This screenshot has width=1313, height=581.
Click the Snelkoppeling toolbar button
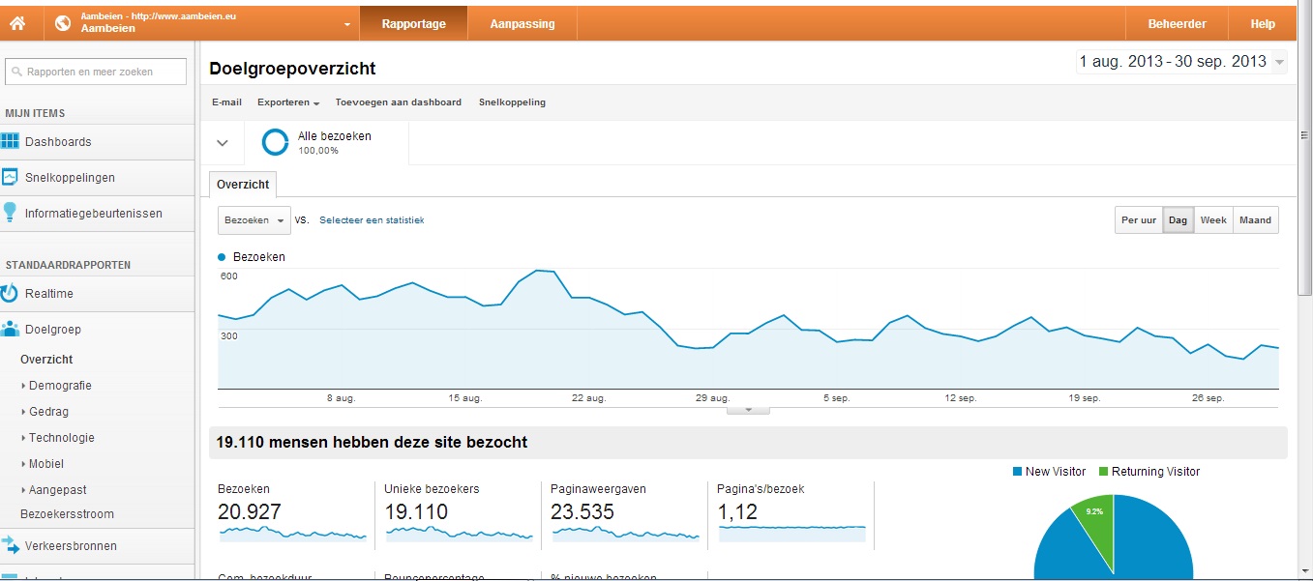pyautogui.click(x=512, y=102)
